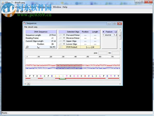
Task: Tick the Lower Oligo checkbox
Action: pyautogui.click(x=64, y=44)
